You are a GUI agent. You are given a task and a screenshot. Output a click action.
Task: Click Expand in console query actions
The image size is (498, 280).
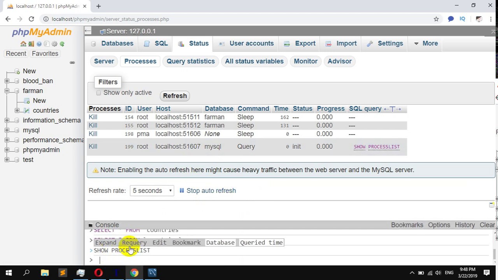point(106,243)
